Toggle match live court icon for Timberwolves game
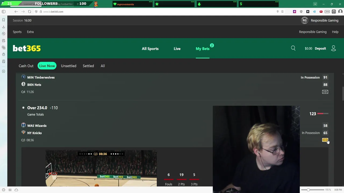 [325, 92]
